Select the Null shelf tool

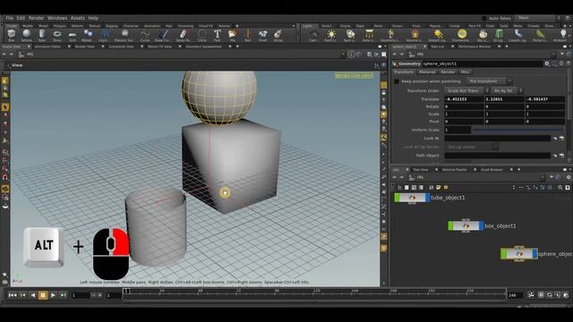pyautogui.click(x=248, y=36)
